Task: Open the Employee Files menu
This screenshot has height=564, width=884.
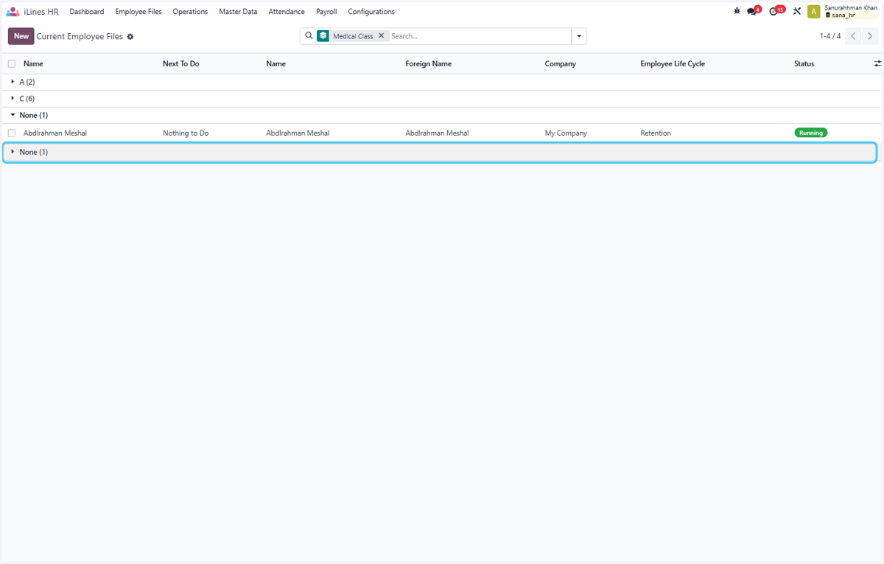Action: point(138,12)
